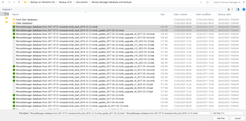The image size is (246, 121).
Task: Select upgrade_v8_2023-03-25.bak file name
Action: [84, 88]
